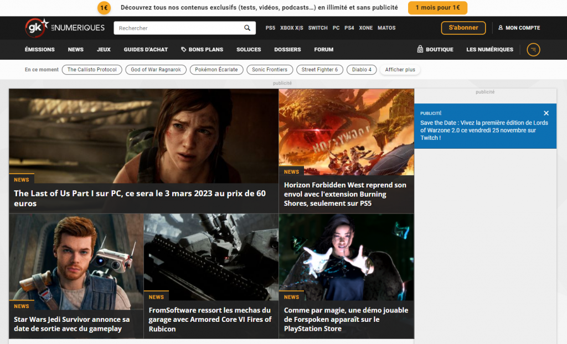
Task: Open the XBOX X|S platform link
Action: point(291,28)
